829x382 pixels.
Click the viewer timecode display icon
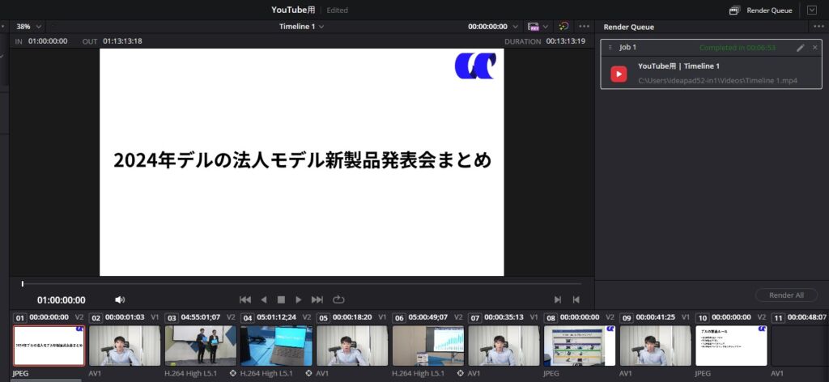click(533, 27)
